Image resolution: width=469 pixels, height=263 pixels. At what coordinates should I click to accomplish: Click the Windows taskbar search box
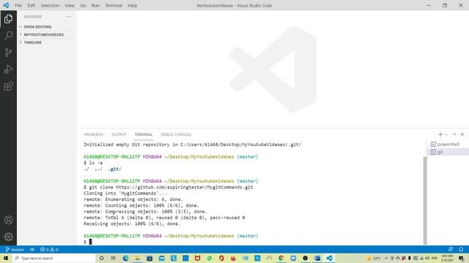53,258
